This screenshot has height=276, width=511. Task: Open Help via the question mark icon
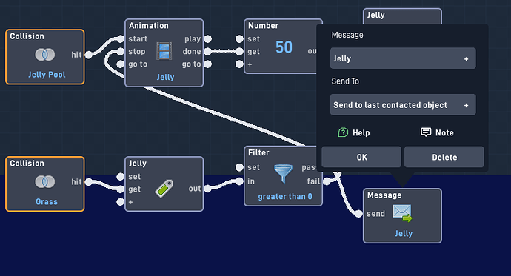[343, 132]
